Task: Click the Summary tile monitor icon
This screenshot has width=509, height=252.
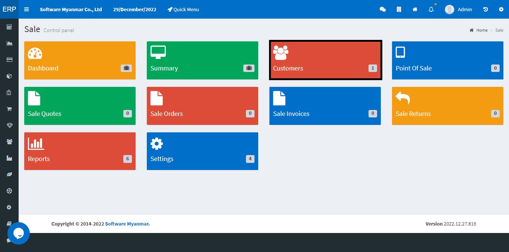Action: pos(158,53)
